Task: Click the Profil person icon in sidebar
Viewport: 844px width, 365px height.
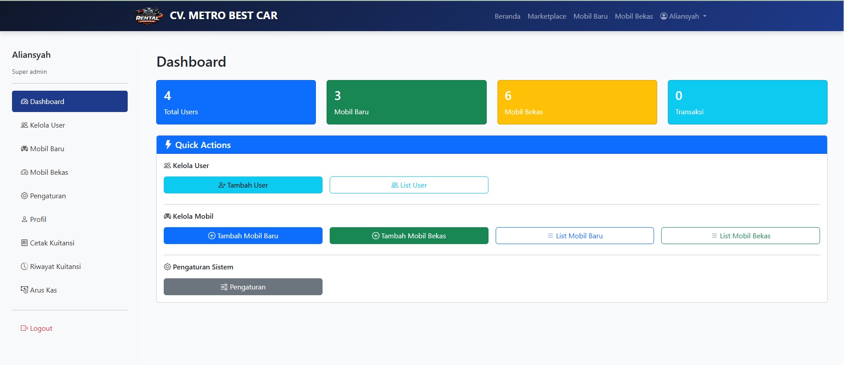Action: 24,220
